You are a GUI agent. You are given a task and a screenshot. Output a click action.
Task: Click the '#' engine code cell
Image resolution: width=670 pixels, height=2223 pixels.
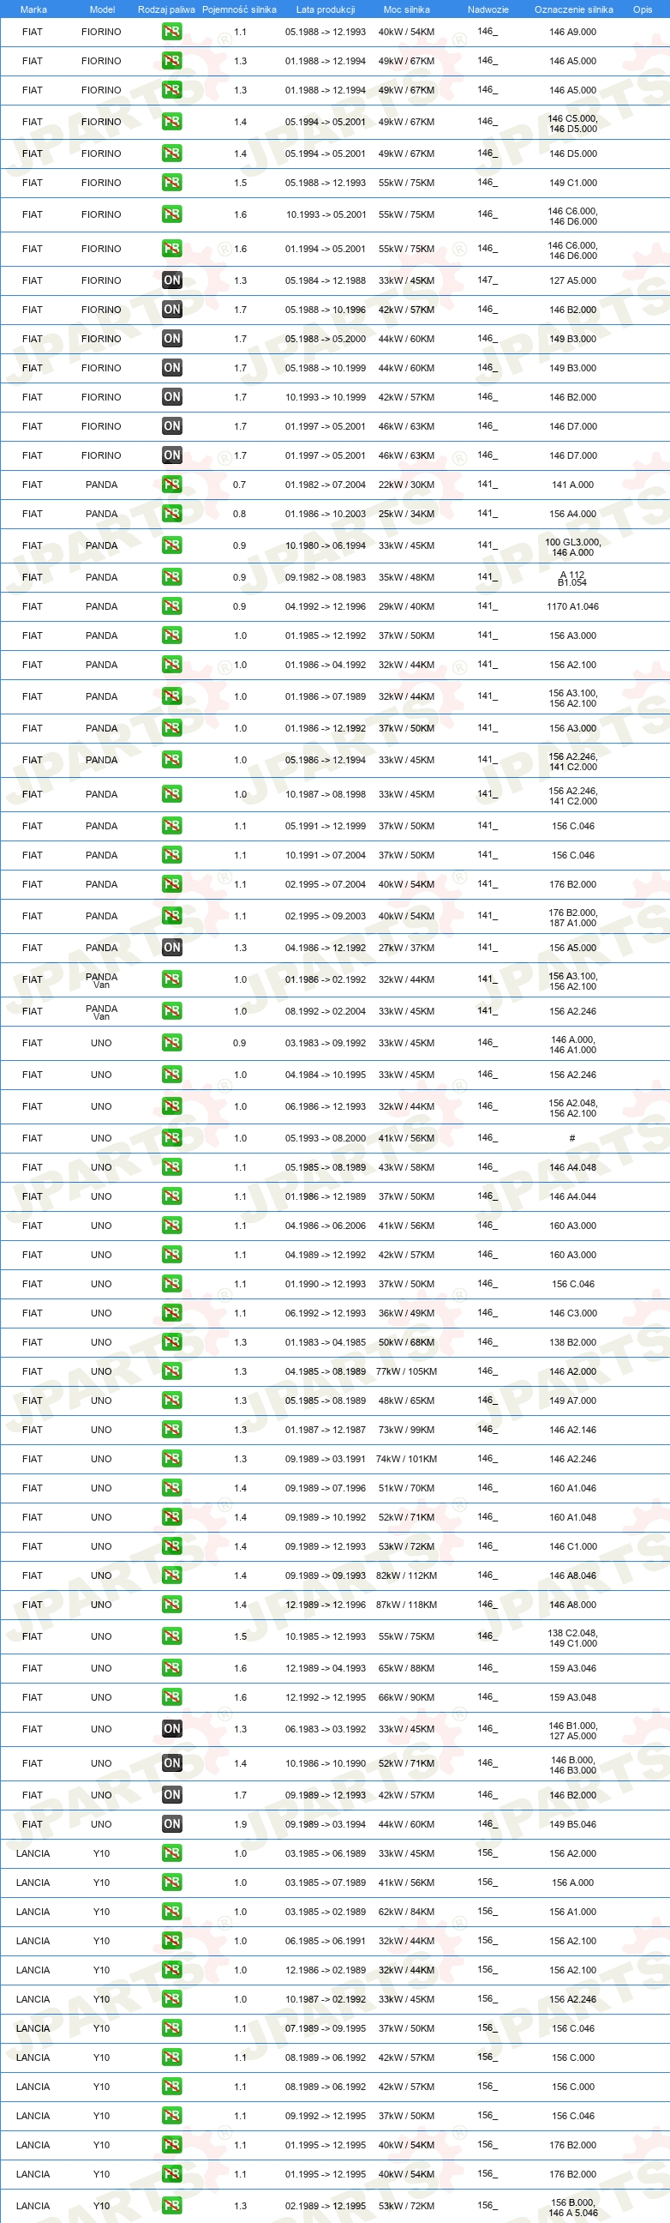click(572, 1138)
